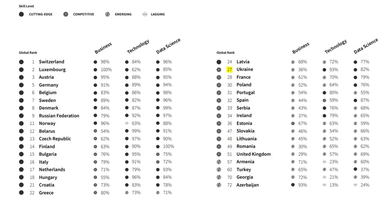This screenshot has width=389, height=200.
Task: Click Azerbaijan's Business skill icon beside 93%
Action: pos(293,185)
